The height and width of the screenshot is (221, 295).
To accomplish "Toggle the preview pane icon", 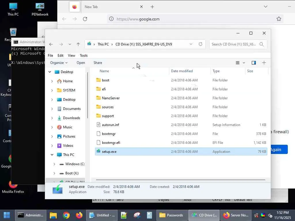I will pos(254,63).
